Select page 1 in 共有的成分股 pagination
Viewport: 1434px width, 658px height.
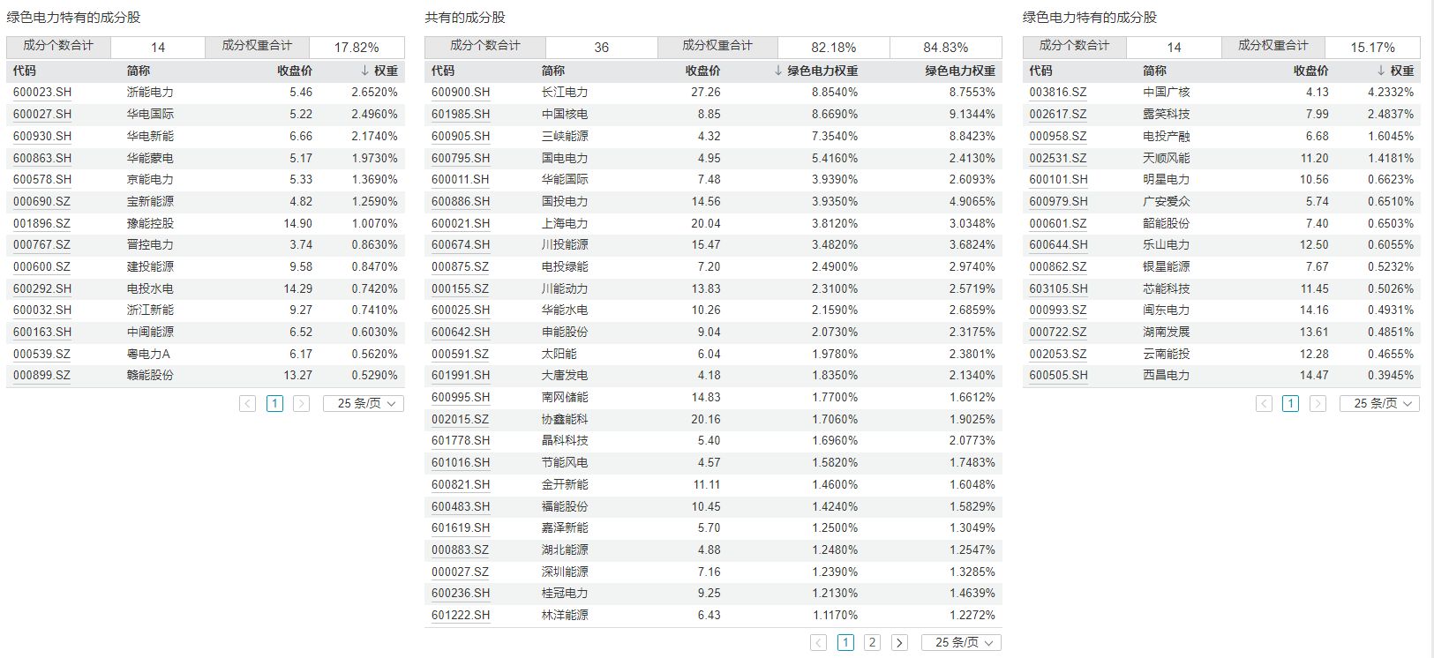(845, 642)
